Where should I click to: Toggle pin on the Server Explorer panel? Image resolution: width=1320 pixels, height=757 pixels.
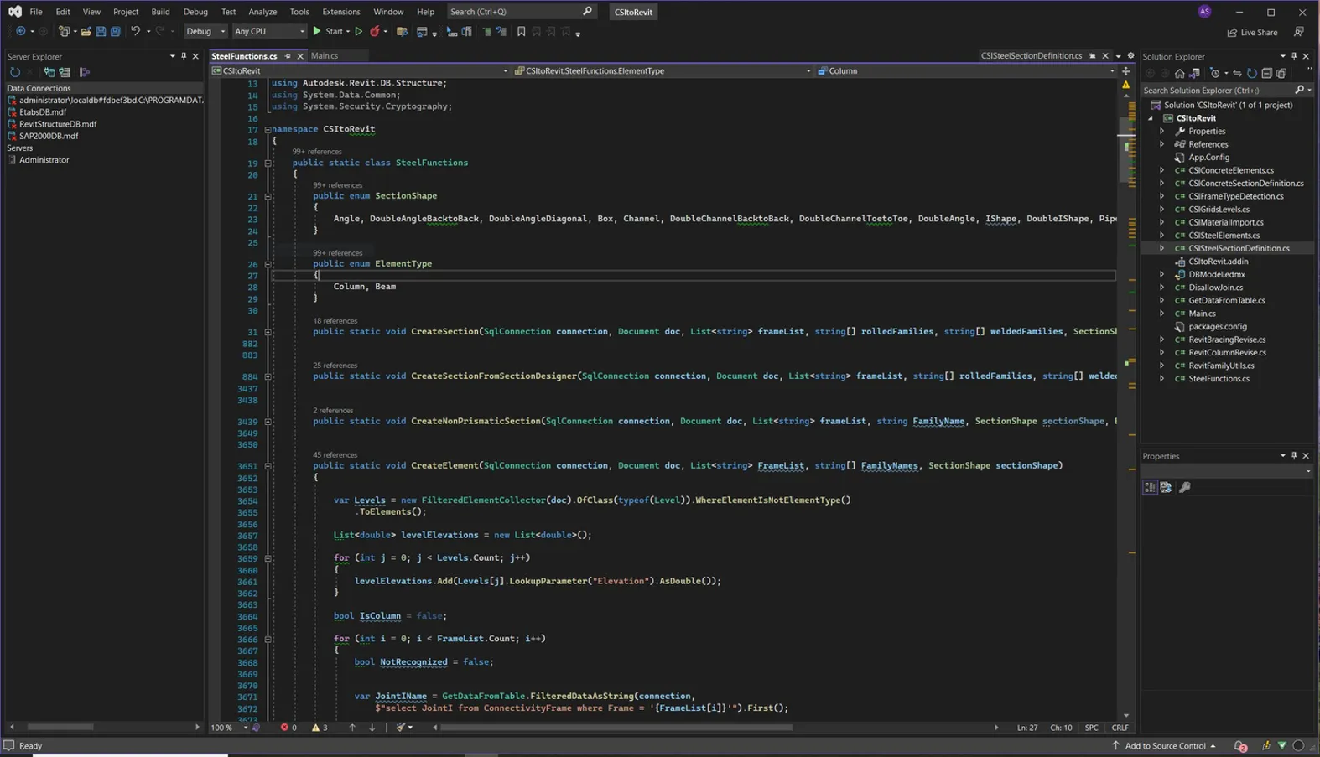(184, 56)
